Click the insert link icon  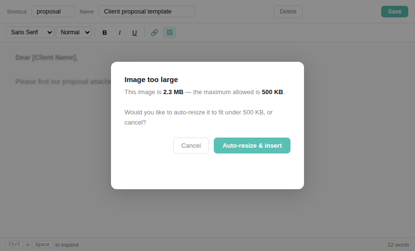coord(154,32)
